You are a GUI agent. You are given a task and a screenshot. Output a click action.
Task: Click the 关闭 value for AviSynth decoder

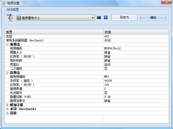(136, 40)
